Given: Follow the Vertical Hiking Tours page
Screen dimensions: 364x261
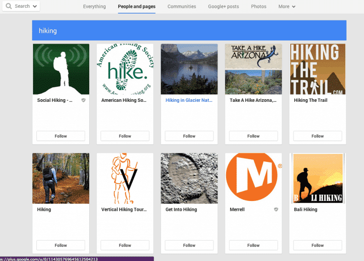Looking at the screenshot, I should pos(125,245).
